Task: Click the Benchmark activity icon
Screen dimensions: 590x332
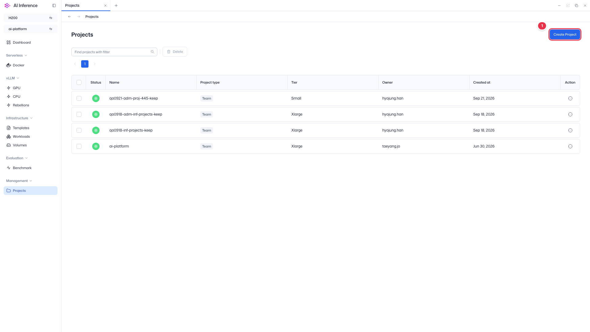Action: pos(9,168)
